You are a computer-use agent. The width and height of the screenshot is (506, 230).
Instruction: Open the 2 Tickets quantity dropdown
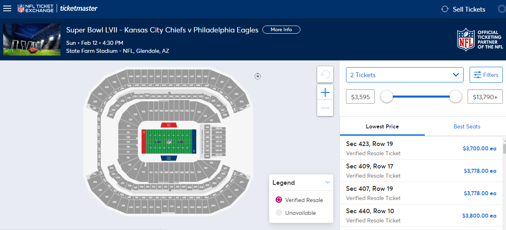tap(404, 75)
